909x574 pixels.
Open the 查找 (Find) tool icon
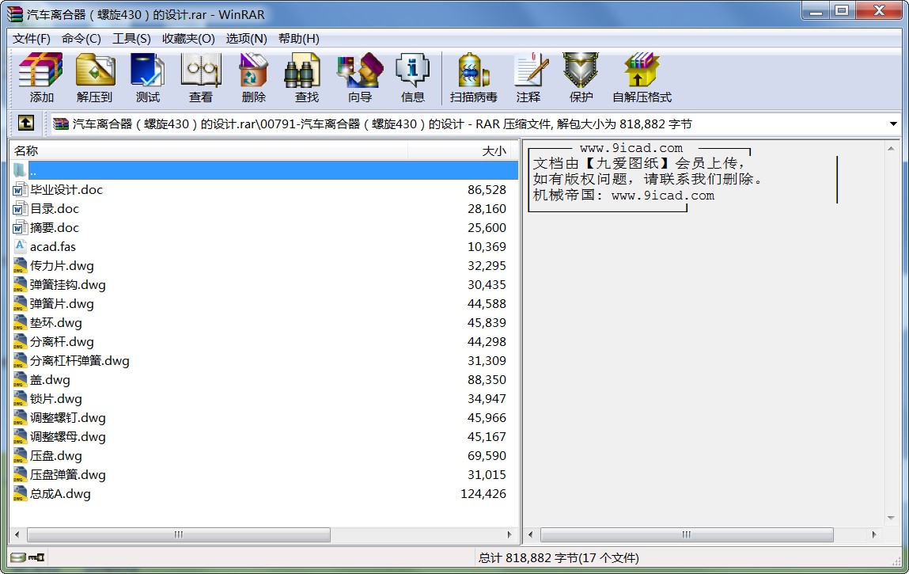click(x=304, y=77)
